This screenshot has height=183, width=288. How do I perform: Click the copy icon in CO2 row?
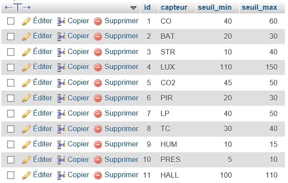click(x=61, y=83)
